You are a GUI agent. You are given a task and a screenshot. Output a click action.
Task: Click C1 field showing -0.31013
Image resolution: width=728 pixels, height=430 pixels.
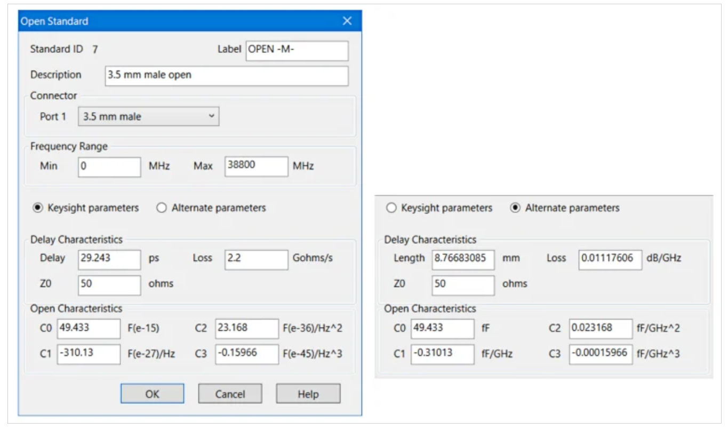443,354
